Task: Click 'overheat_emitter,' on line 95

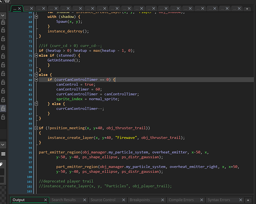Action: [171, 152]
